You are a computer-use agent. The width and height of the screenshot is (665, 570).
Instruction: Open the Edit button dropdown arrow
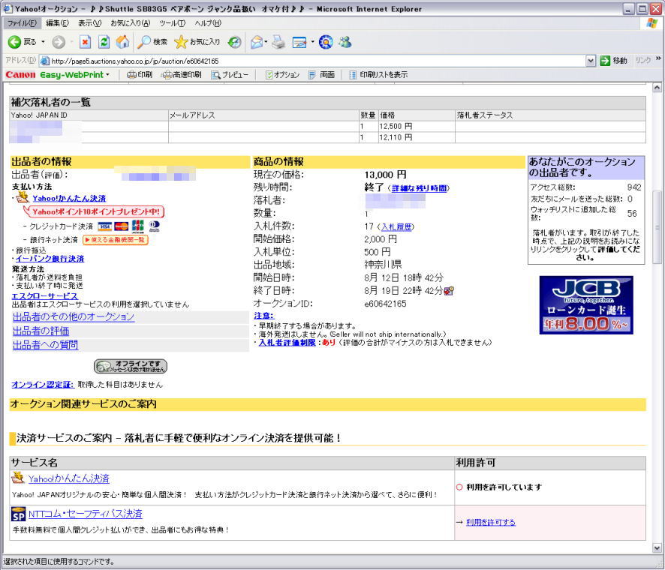tap(312, 41)
